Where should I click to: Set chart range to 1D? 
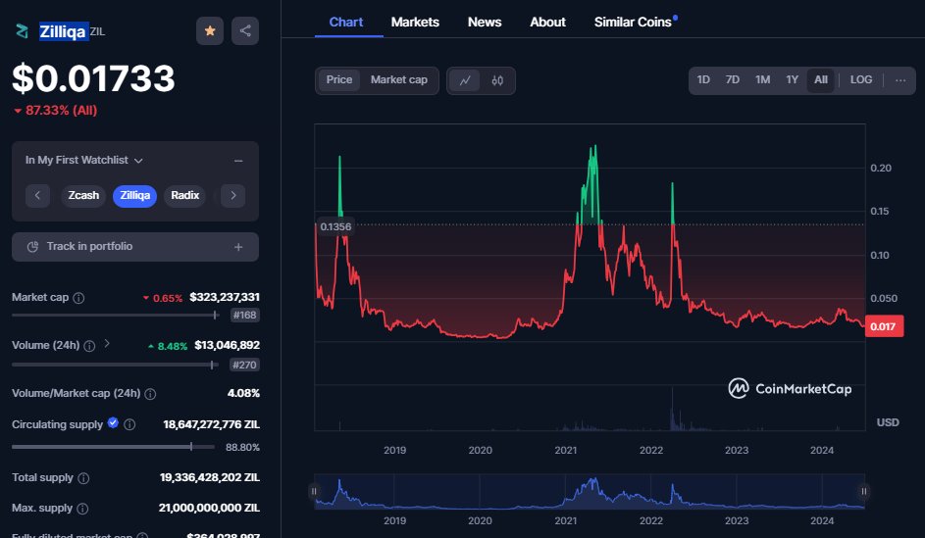(703, 79)
